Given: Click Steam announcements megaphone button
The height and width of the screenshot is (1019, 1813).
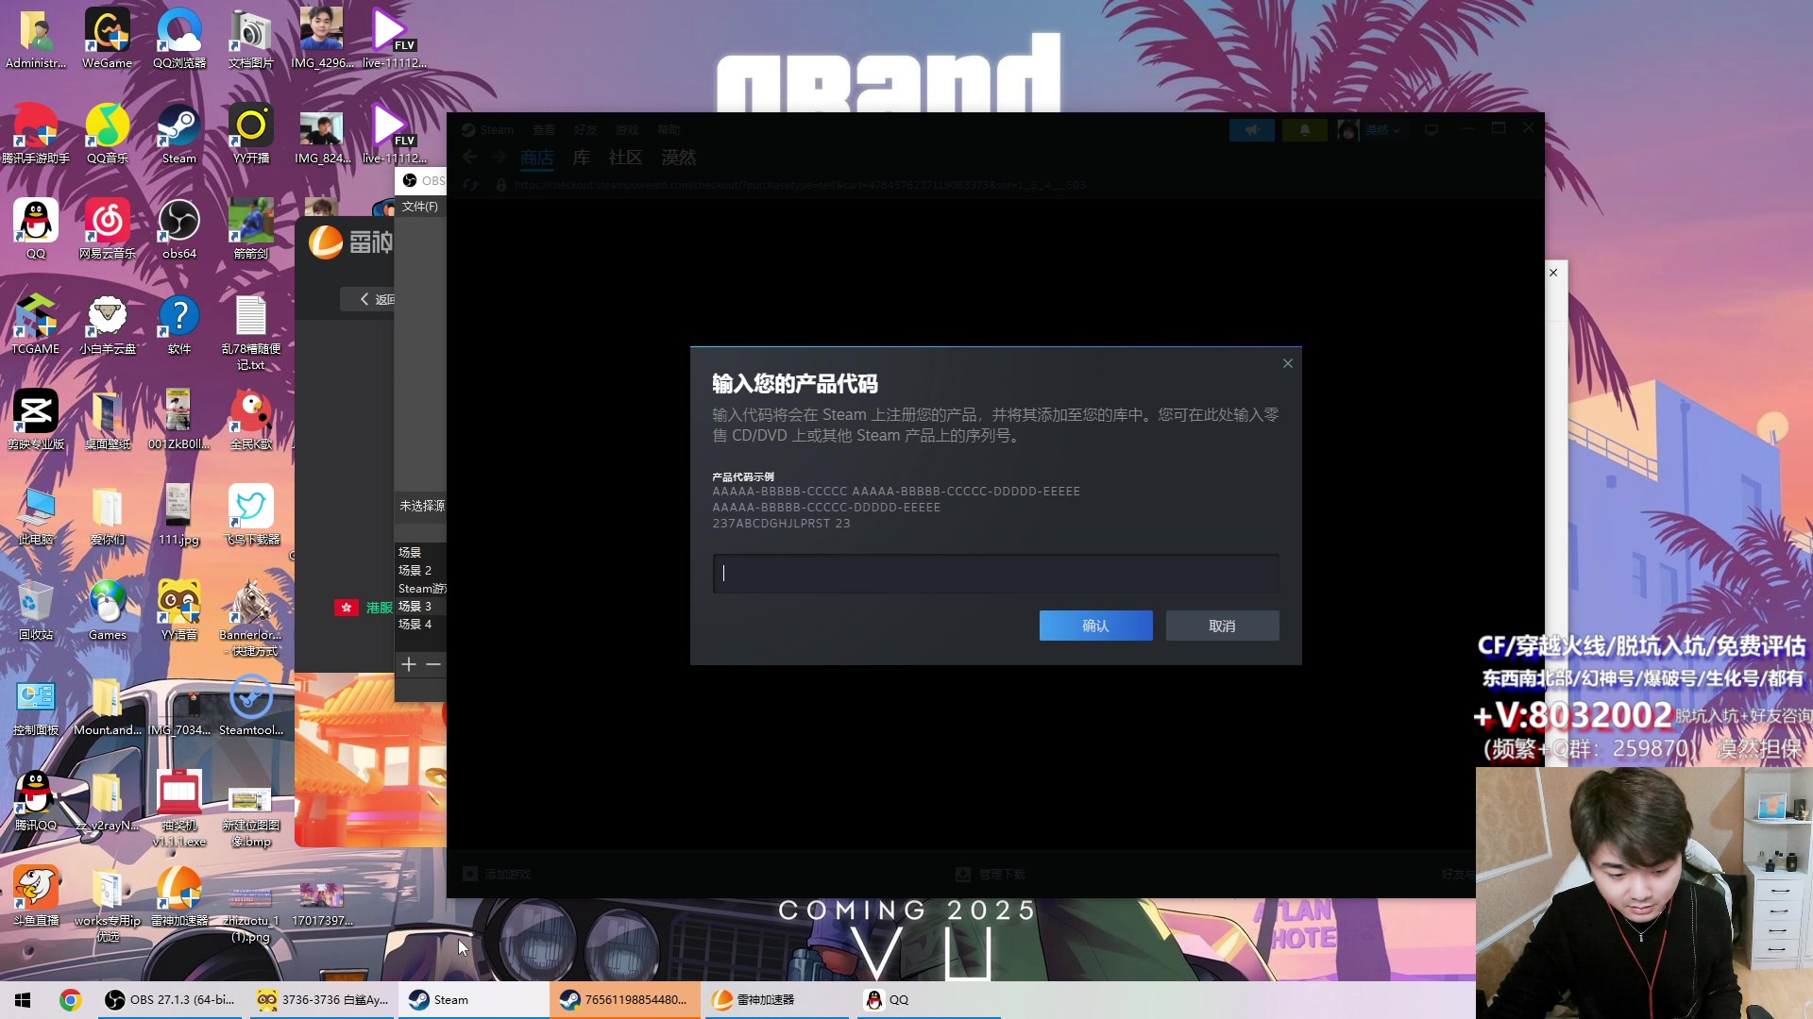Looking at the screenshot, I should click(1252, 130).
